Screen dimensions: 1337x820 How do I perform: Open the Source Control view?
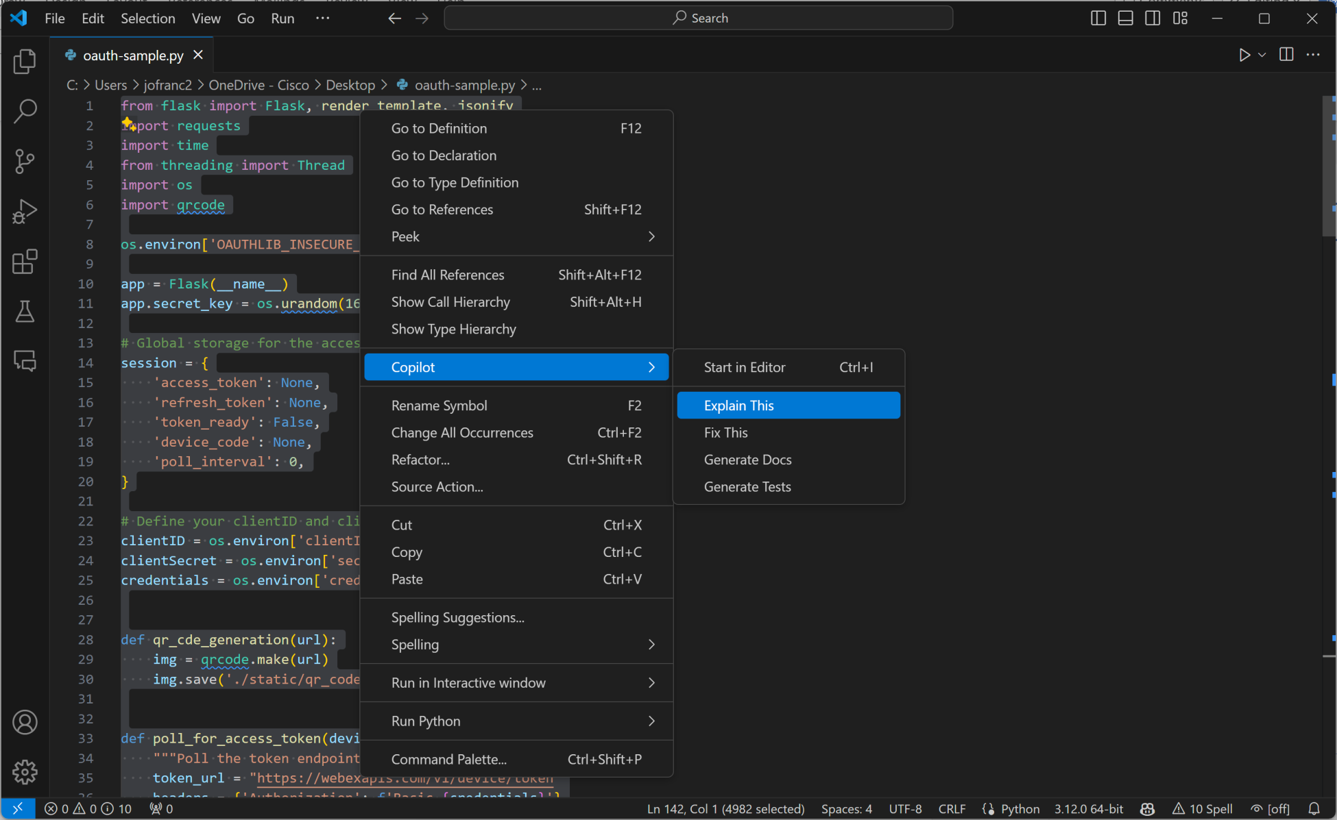(x=25, y=161)
